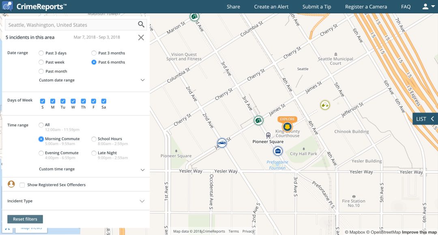Image resolution: width=438 pixels, height=235 pixels.
Task: Select the orange police badge marker
Action: (287, 127)
